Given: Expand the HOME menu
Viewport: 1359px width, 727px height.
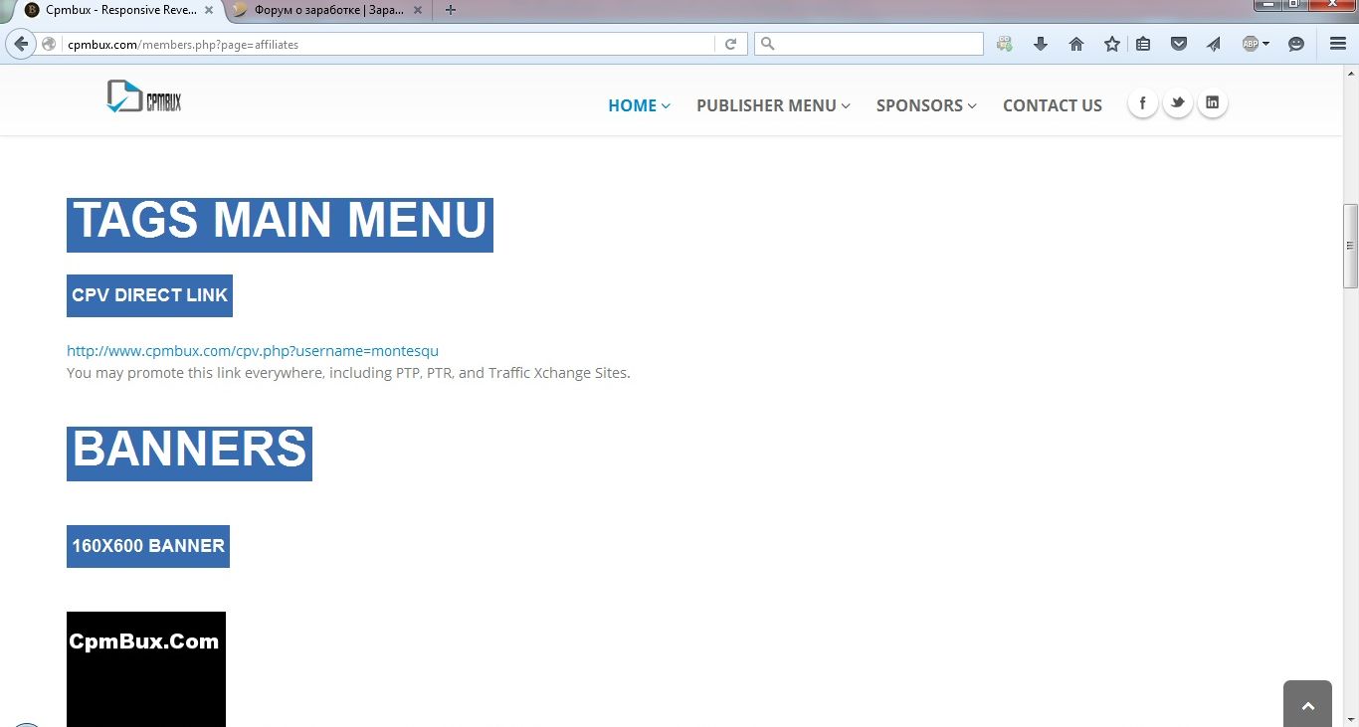Looking at the screenshot, I should pyautogui.click(x=639, y=105).
